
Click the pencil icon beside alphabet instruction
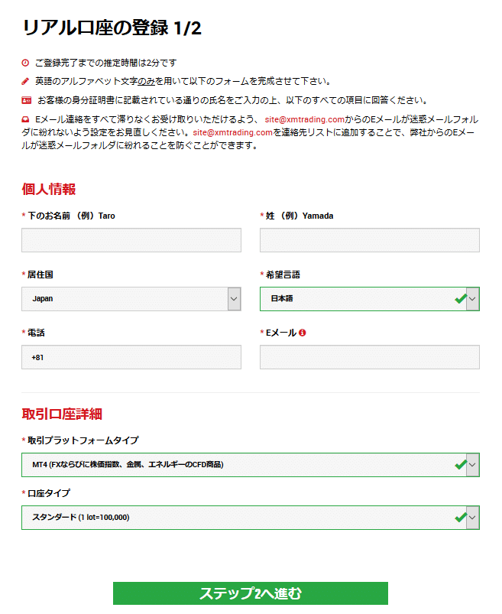(25, 81)
